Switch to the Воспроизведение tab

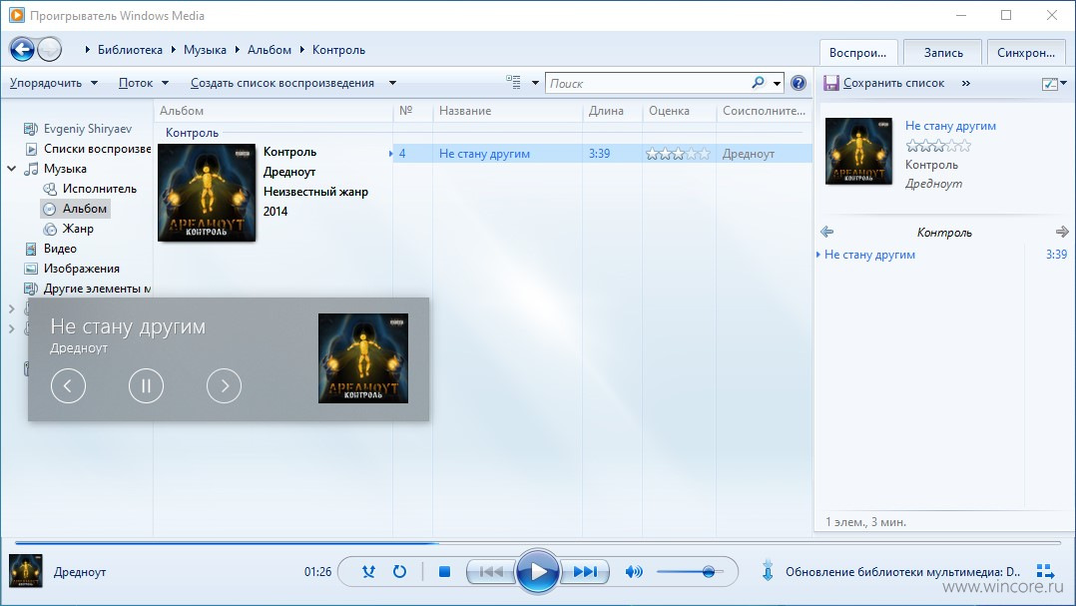(x=857, y=52)
